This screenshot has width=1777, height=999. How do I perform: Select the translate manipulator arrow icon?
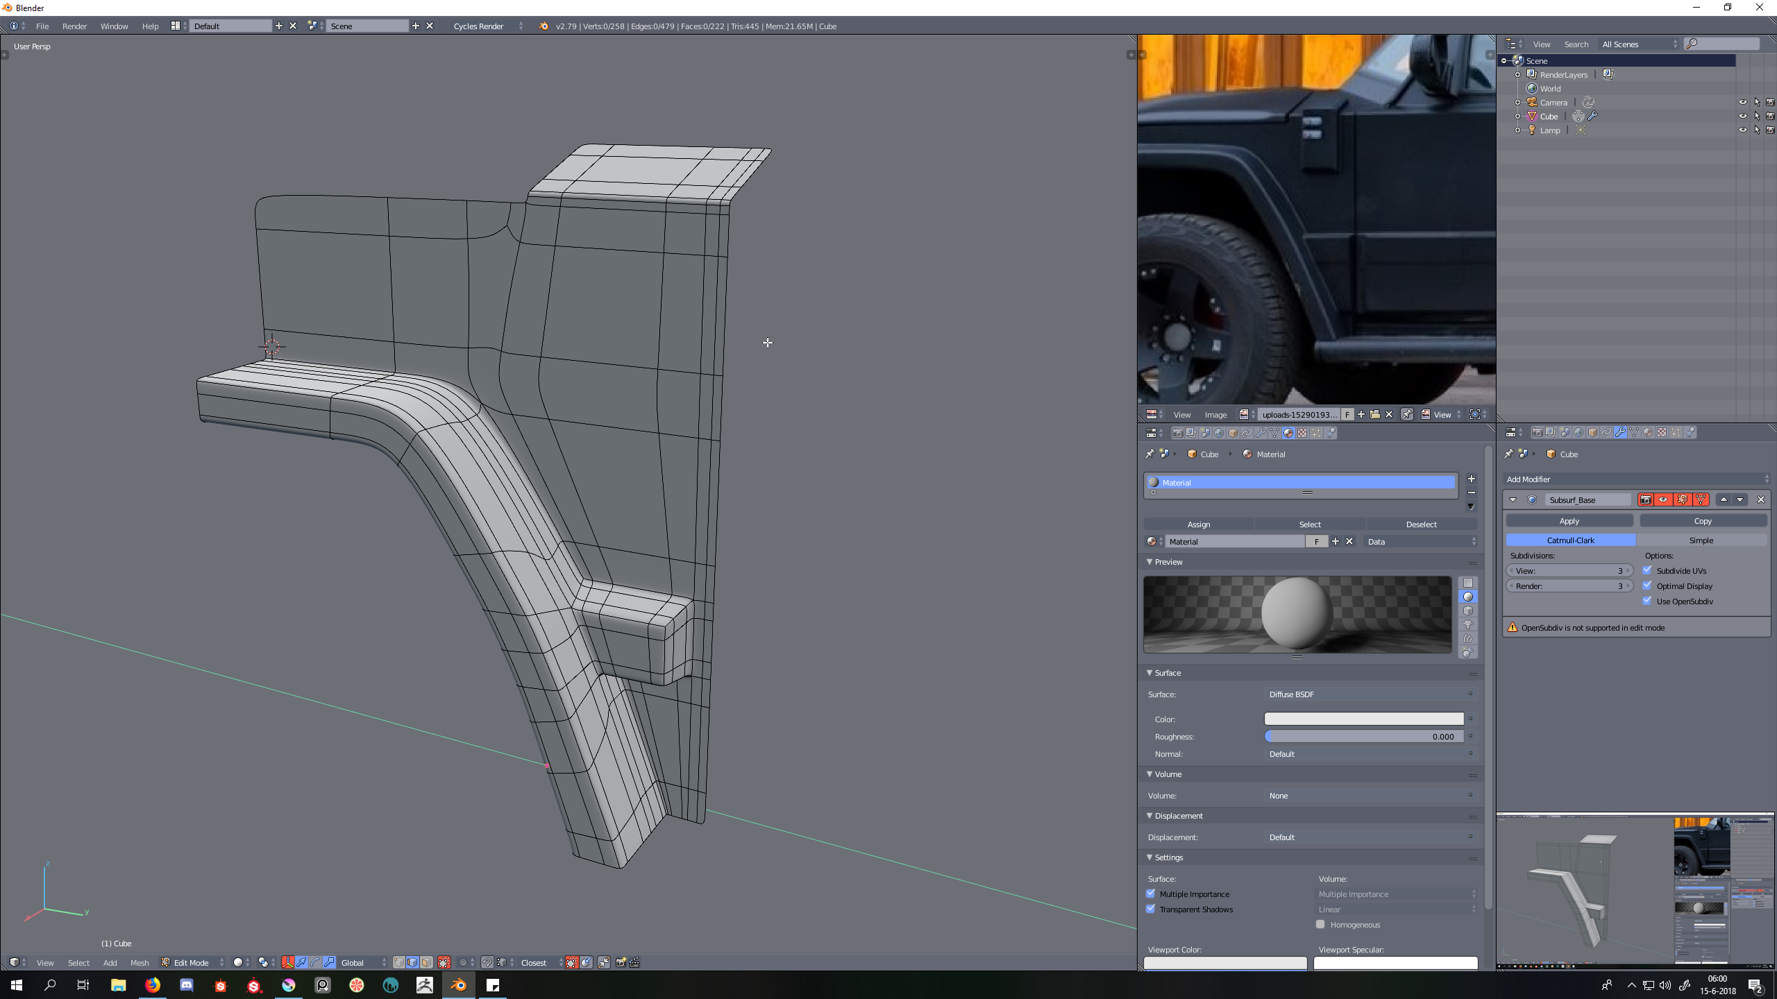(x=301, y=962)
